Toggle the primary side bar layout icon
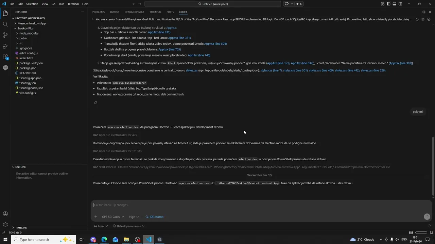The width and height of the screenshot is (435, 244). 388,4
